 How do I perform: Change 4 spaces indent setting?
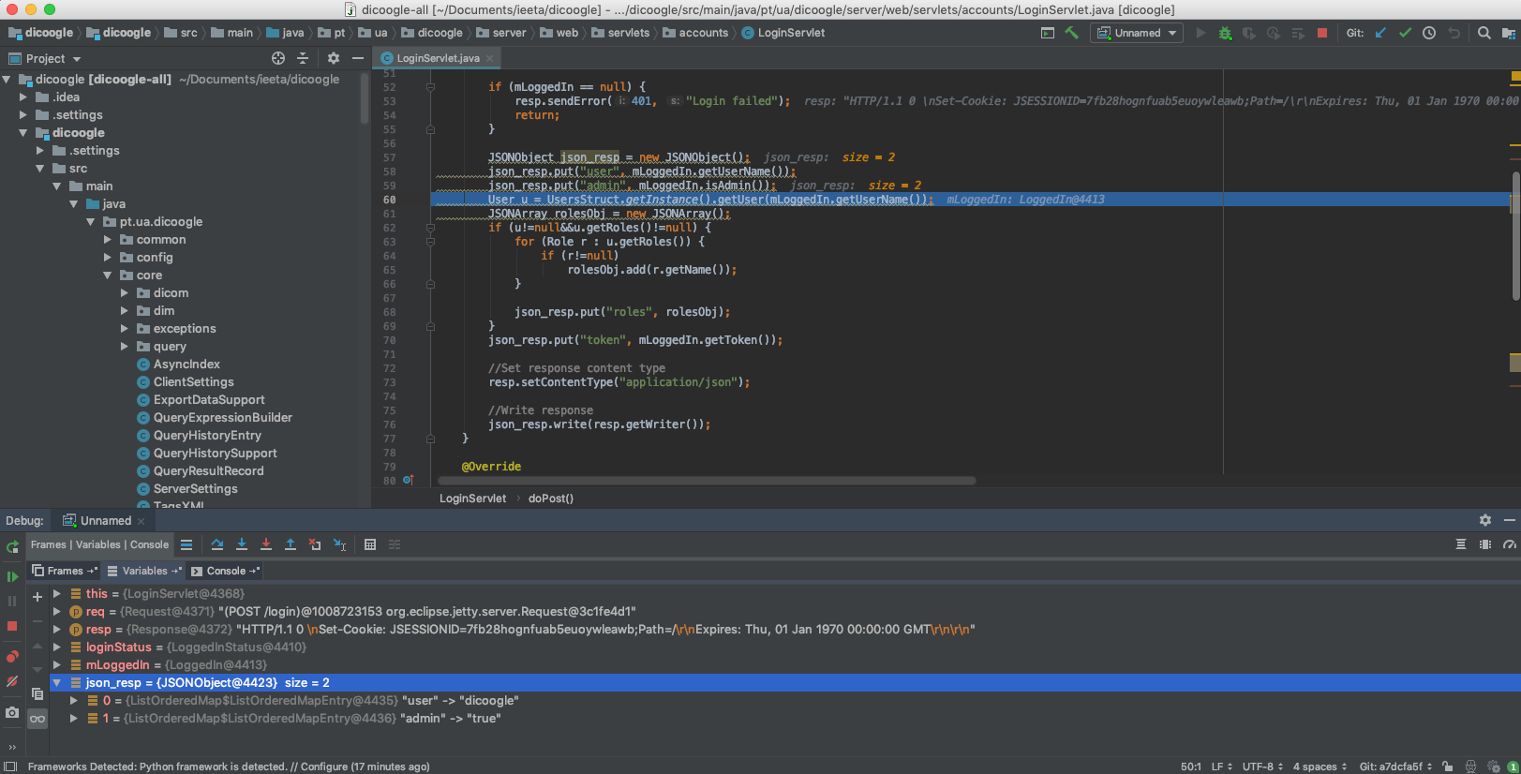pos(1320,767)
